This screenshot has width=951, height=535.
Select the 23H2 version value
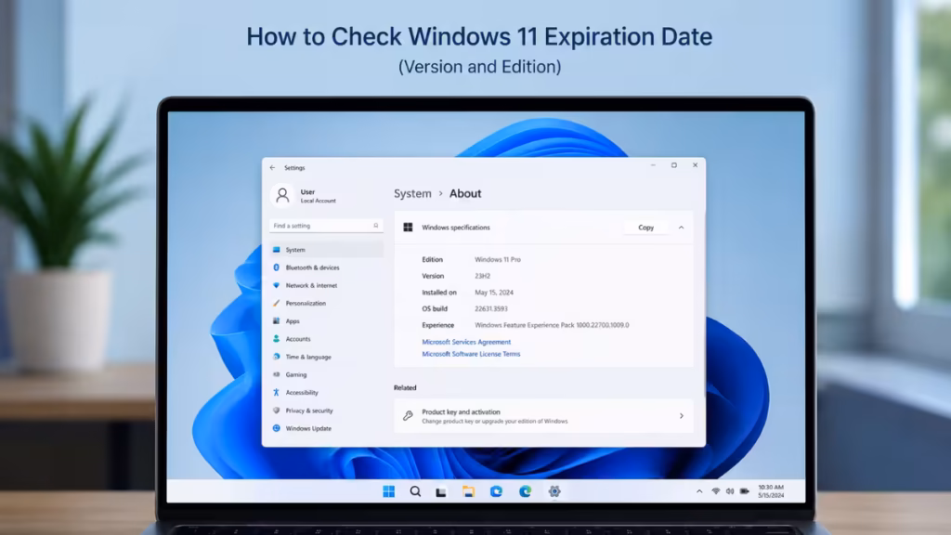click(482, 276)
